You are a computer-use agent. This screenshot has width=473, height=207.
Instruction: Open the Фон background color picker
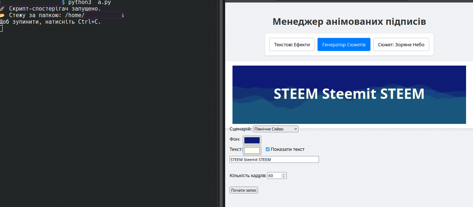pos(252,140)
